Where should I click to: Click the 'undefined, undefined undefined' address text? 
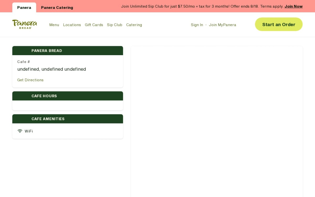(x=52, y=69)
